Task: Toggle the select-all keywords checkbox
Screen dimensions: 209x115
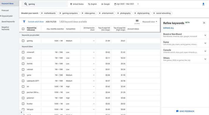Action: 23,29
